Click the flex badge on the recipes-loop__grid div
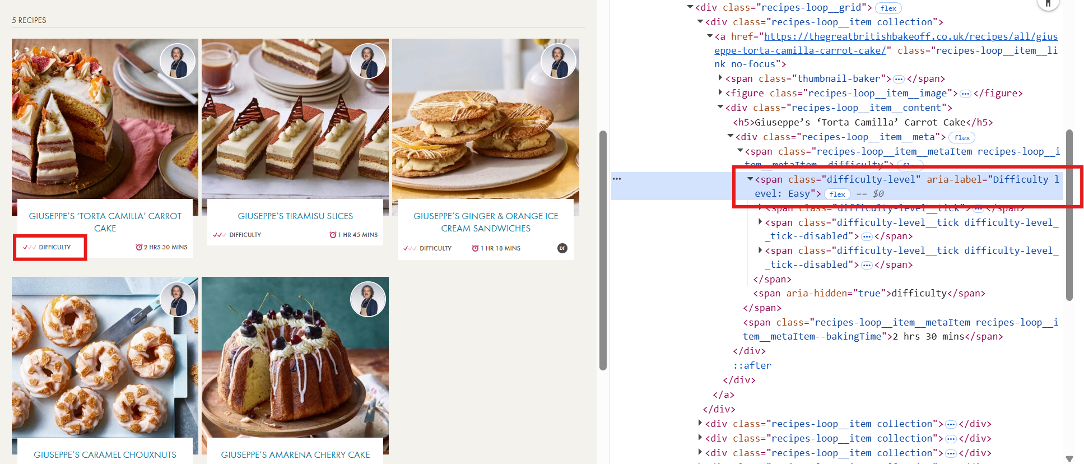This screenshot has width=1084, height=464. (888, 8)
